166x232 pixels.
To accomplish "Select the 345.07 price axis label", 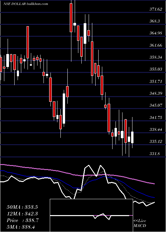I will click(x=156, y=105).
